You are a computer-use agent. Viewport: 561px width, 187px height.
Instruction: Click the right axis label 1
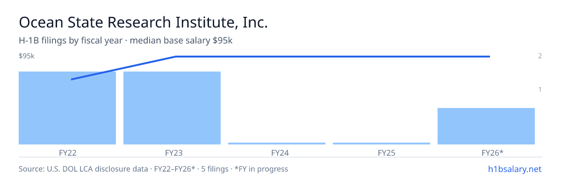coord(540,89)
